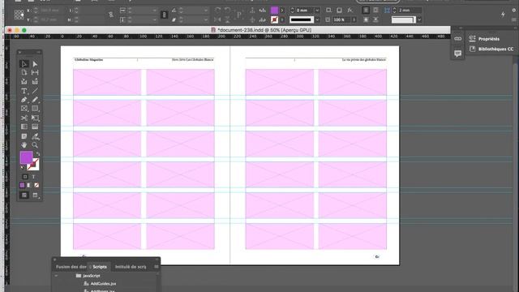This screenshot has width=519, height=292.
Task: Swap fill and stroke arrow icon
Action: 38,154
